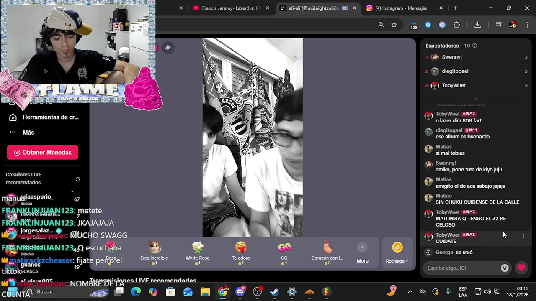This screenshot has height=301, width=536.
Task: Open SoundCloud from taskbar
Action: coord(309,292)
